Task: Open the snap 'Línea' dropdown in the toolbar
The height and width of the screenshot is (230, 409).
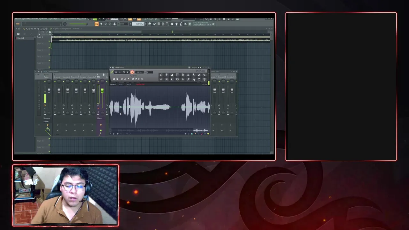Action: 124,24
